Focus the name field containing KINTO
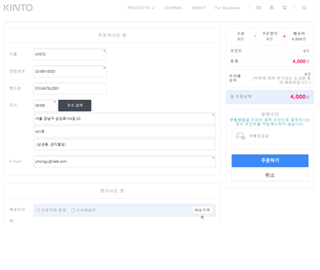 pos(70,55)
